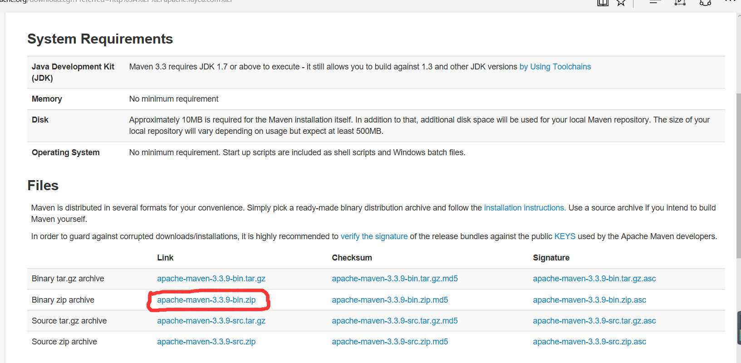The height and width of the screenshot is (363, 741).
Task: Click 'Source tar.gz archive' row label
Action: click(x=69, y=321)
